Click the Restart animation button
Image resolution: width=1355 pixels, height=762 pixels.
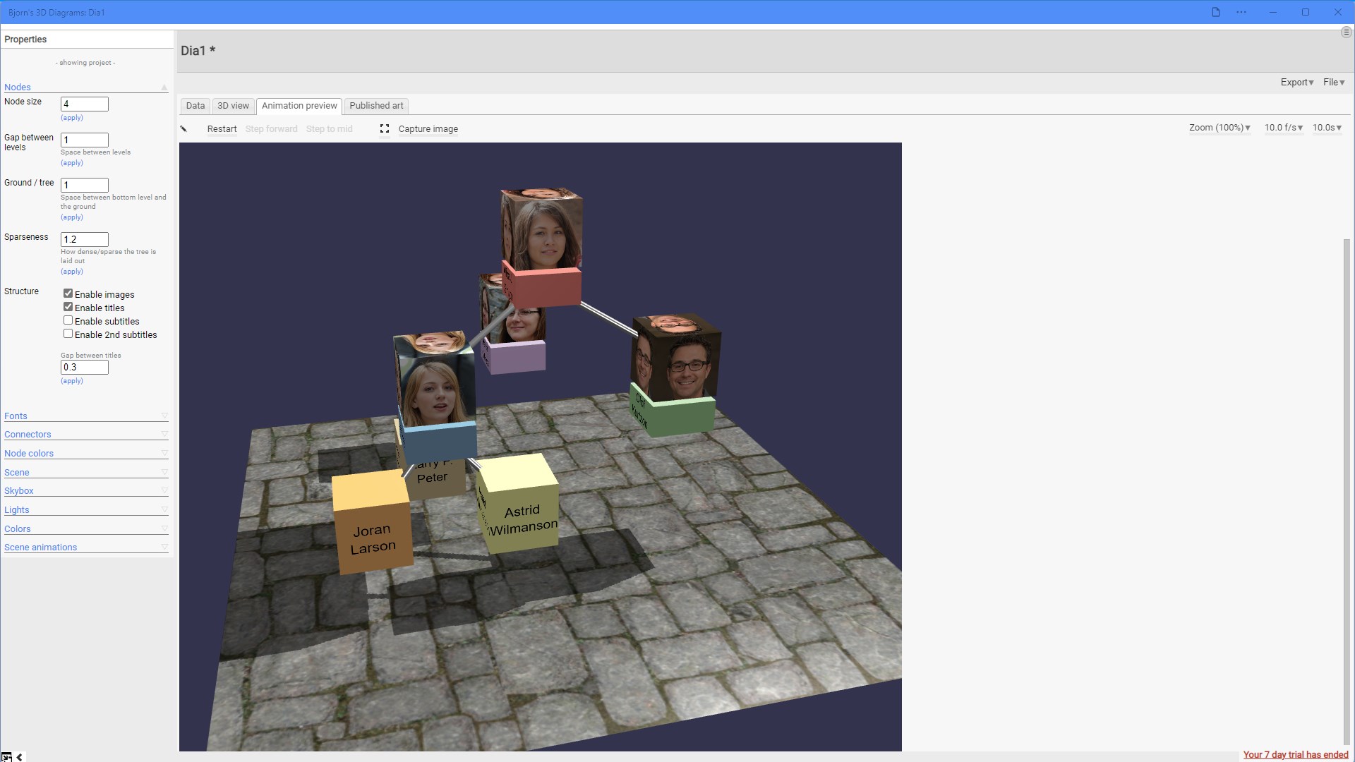pyautogui.click(x=222, y=129)
